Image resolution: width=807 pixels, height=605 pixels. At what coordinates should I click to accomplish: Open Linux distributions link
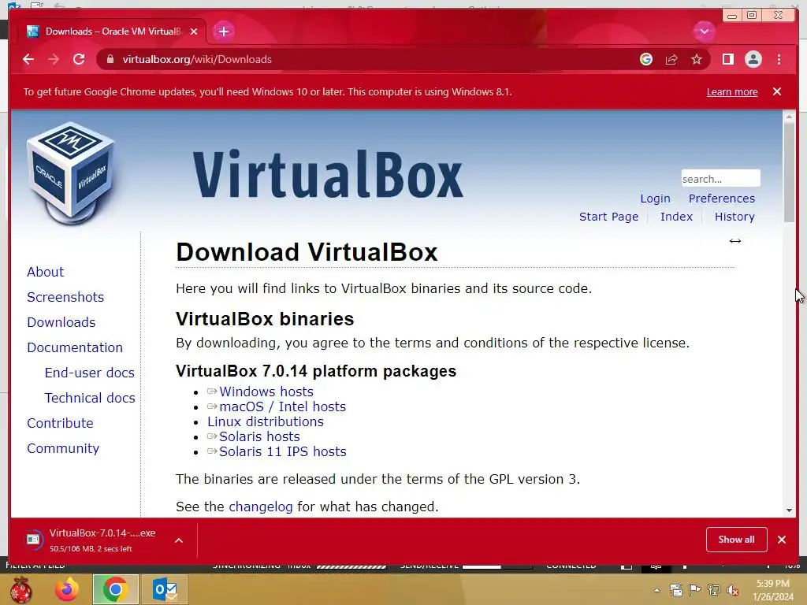click(266, 421)
